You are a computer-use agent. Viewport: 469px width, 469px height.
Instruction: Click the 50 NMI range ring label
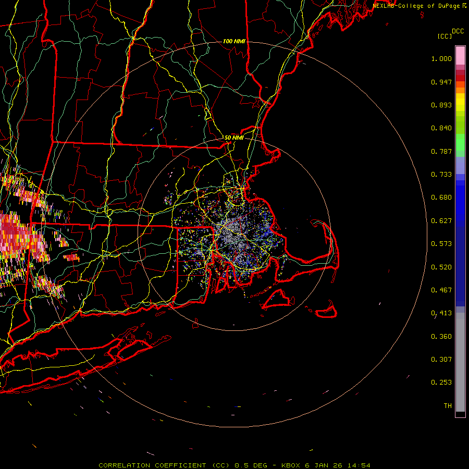coord(234,138)
